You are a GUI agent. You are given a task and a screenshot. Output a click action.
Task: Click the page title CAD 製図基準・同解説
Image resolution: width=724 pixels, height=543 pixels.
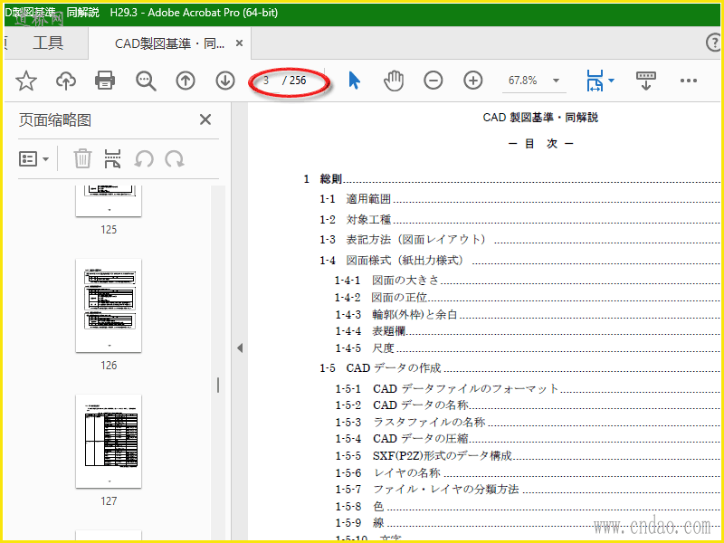tap(540, 118)
